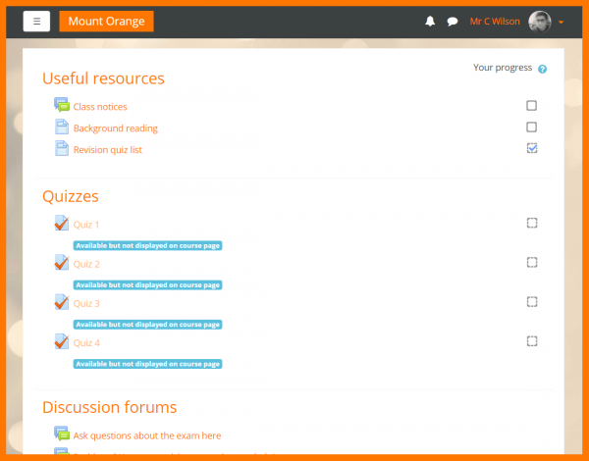
Task: Click the Background reading page icon
Action: (x=62, y=128)
